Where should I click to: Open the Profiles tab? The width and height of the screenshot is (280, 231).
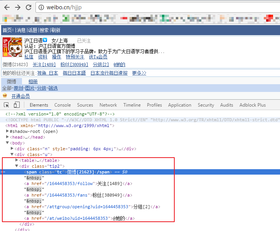155,105
